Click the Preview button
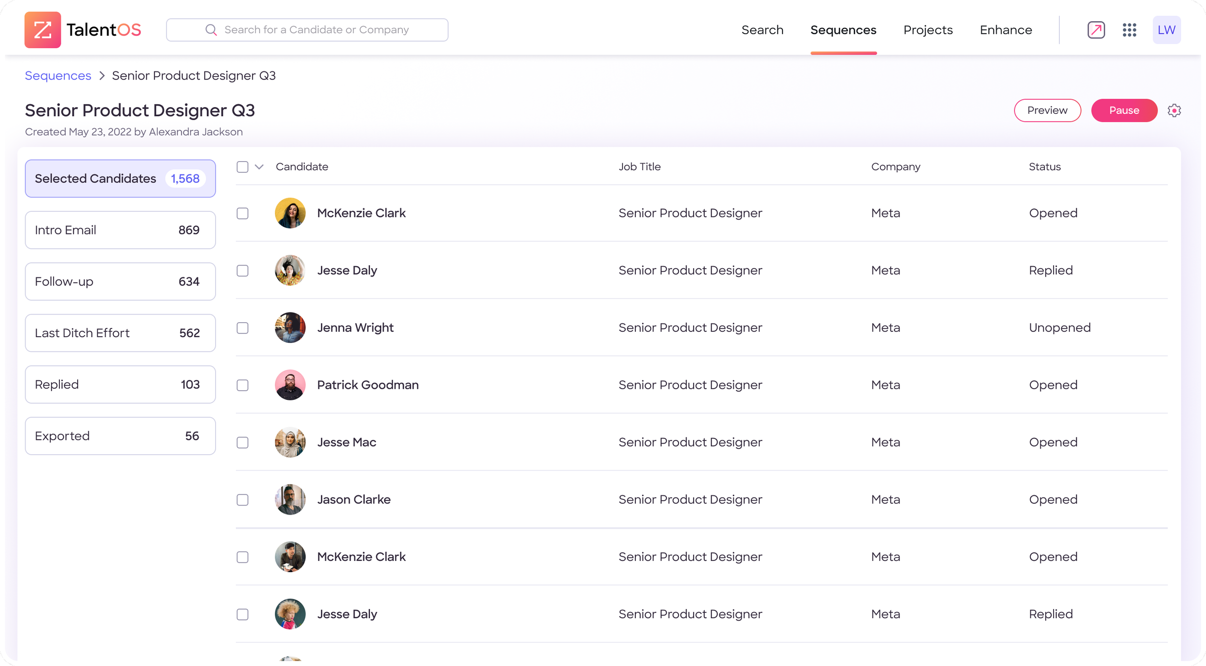 (1047, 110)
